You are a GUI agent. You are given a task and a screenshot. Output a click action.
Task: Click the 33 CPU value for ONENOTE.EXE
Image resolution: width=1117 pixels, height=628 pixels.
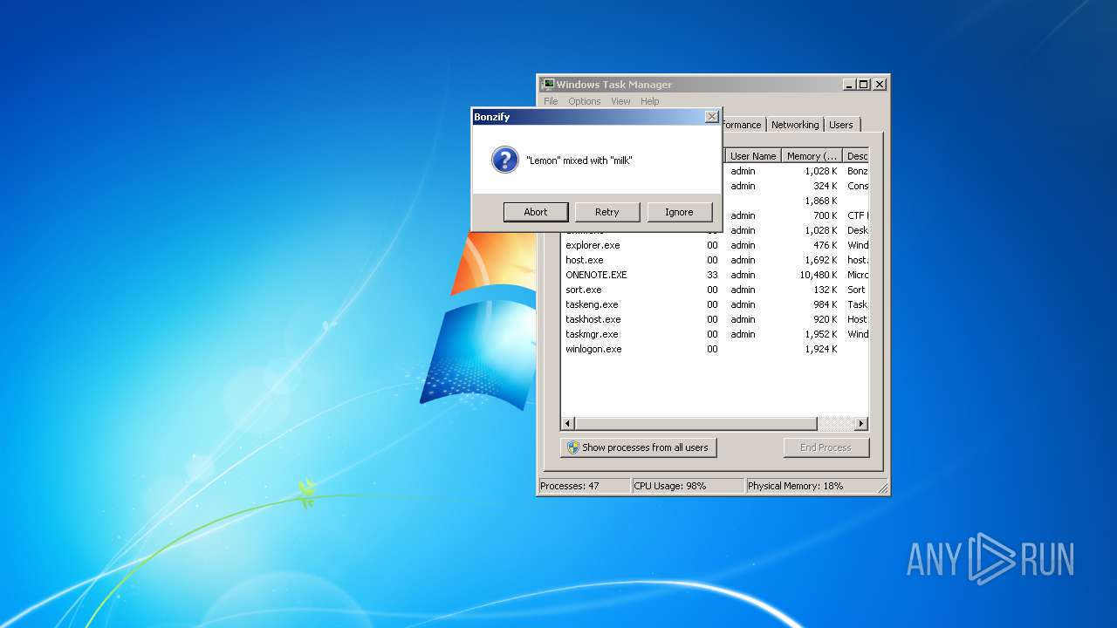[713, 275]
